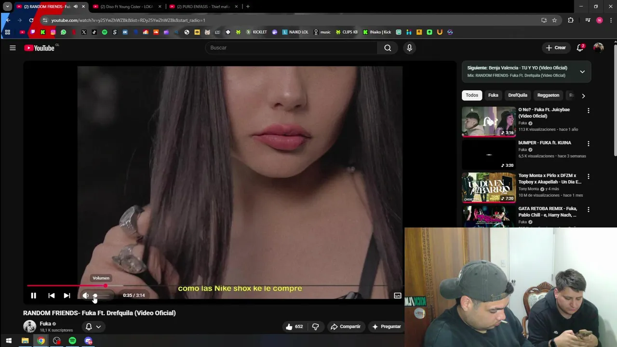
Task: Select the Reggaeton filter chip
Action: [x=548, y=95]
